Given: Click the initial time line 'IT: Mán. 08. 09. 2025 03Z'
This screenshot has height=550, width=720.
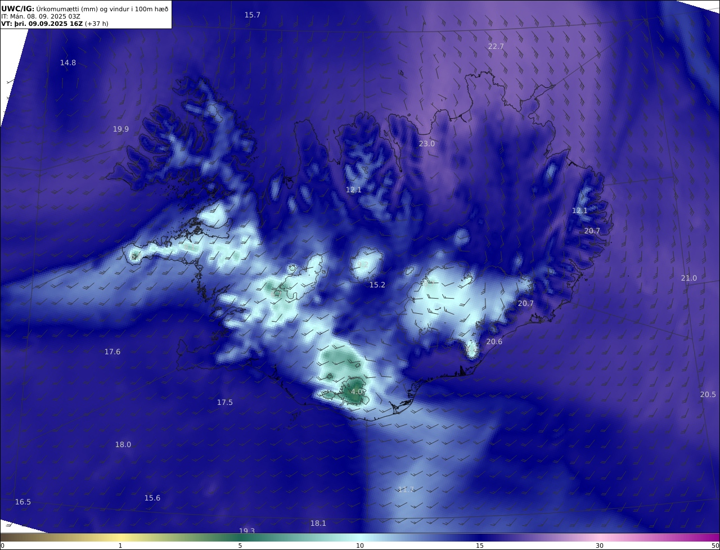Looking at the screenshot, I should [40, 16].
